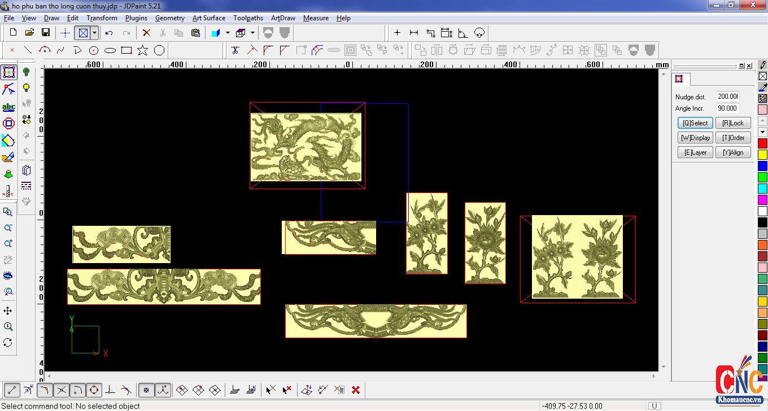This screenshot has width=768, height=411.
Task: Click the ellipse drawing tool
Action: [x=110, y=51]
